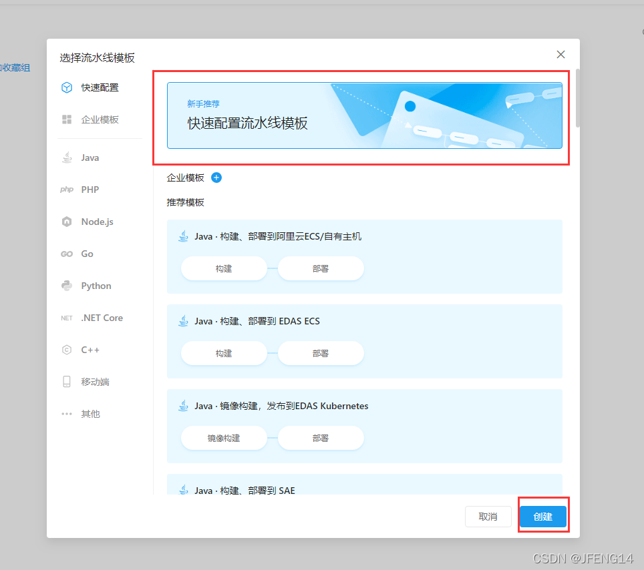Click the .NET Core NET icon

pyautogui.click(x=67, y=318)
